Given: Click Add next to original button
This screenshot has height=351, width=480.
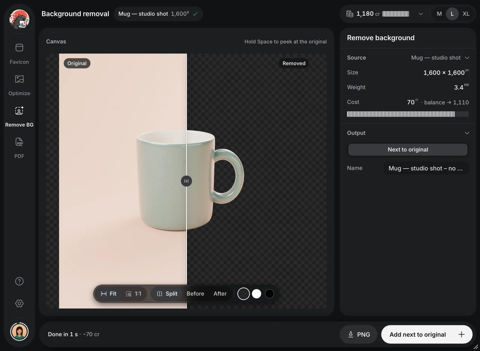Looking at the screenshot, I should click(427, 334).
